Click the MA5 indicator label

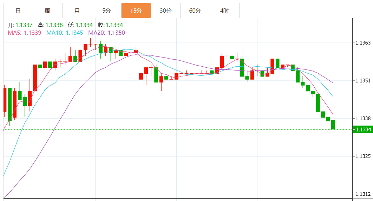point(25,33)
